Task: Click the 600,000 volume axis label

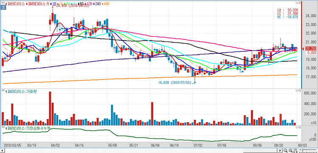Action: (x=310, y=93)
